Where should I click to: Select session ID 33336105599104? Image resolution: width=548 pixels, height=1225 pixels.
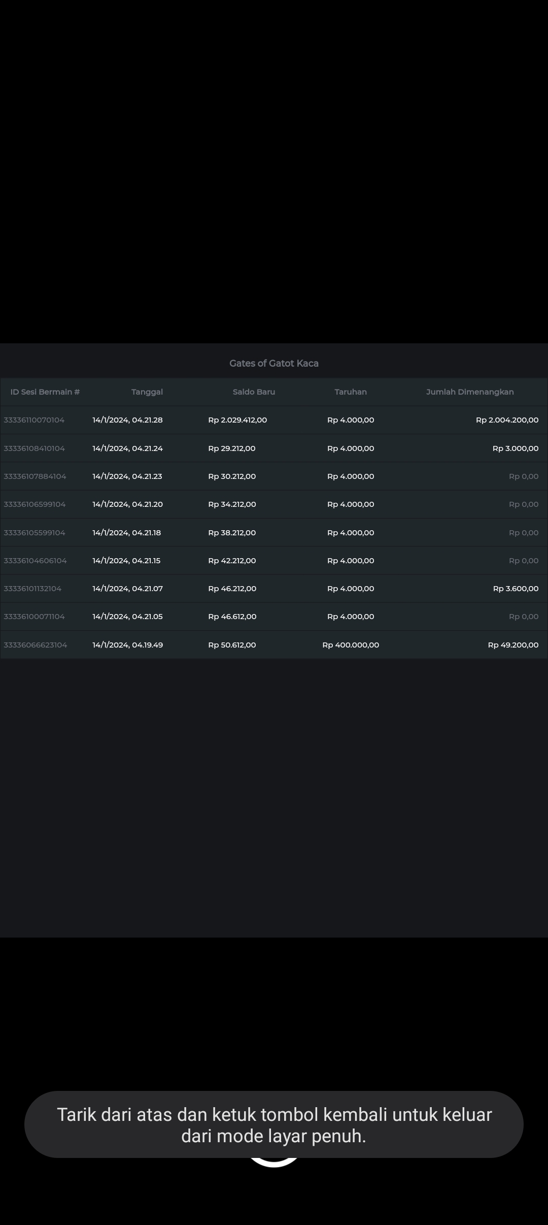coord(35,533)
